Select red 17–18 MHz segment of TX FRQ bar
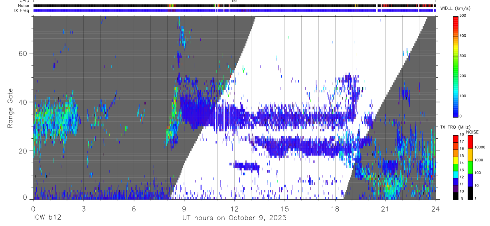Screen dimensions: 490x226 pyautogui.click(x=456, y=138)
